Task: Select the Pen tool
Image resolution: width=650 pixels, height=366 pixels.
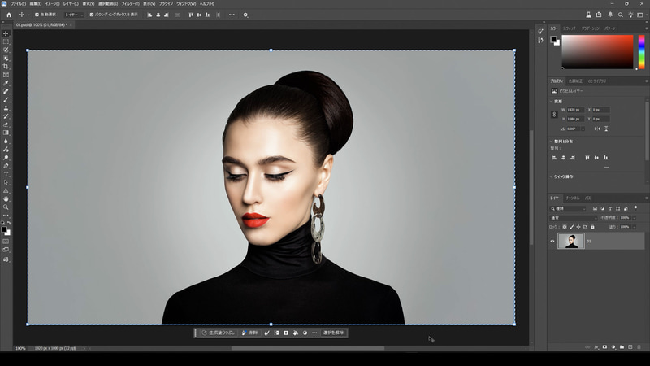Action: click(6, 166)
